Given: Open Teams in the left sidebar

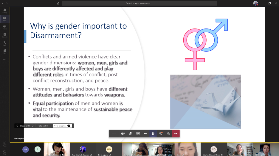Looking at the screenshot, I should [5, 27].
